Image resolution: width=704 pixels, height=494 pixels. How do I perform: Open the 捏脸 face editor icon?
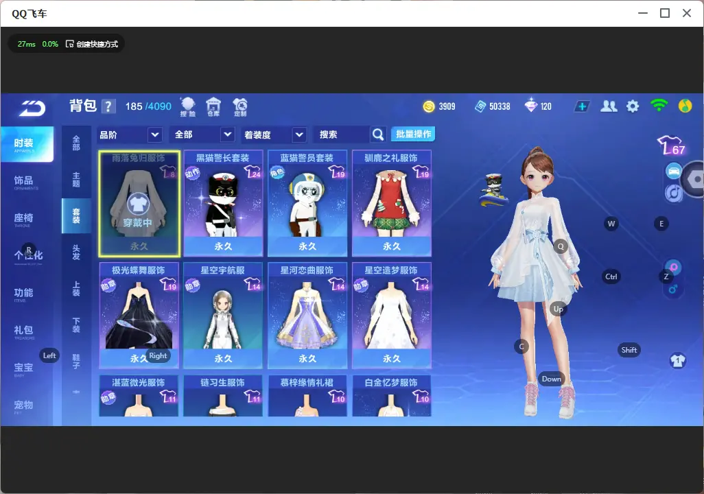(188, 107)
